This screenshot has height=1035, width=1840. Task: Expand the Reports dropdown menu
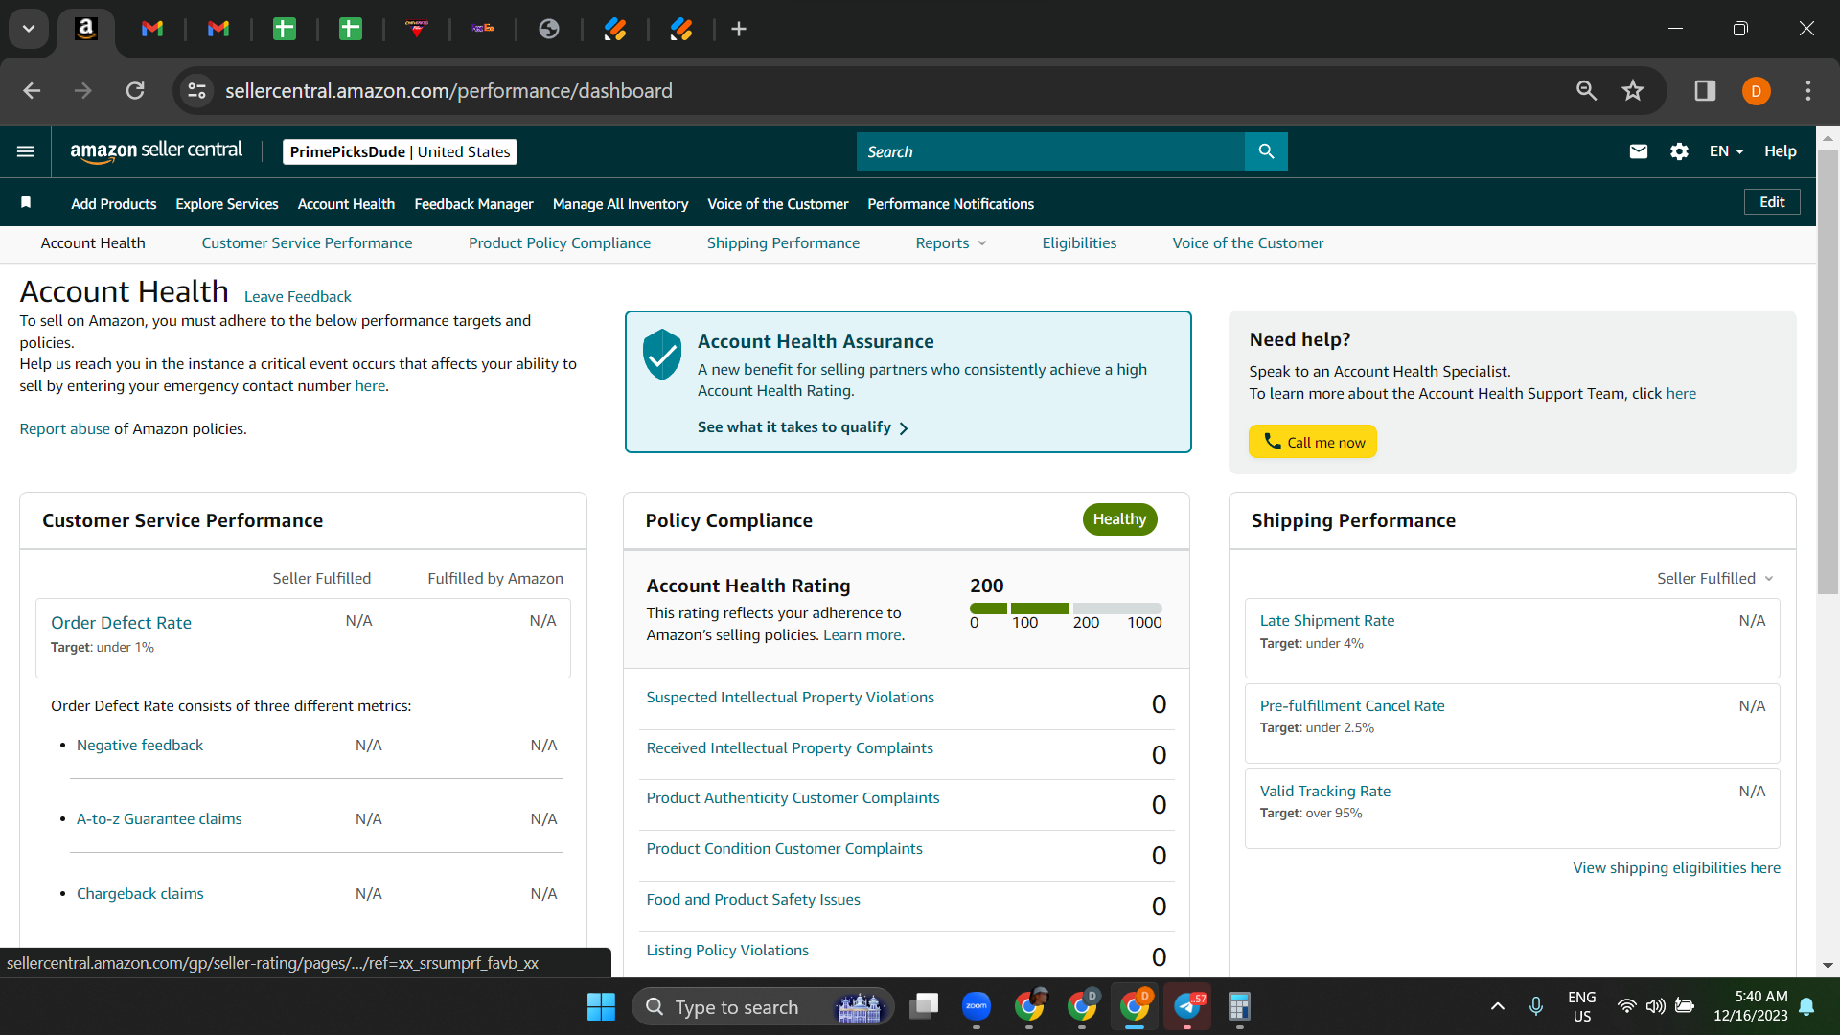[x=951, y=243]
